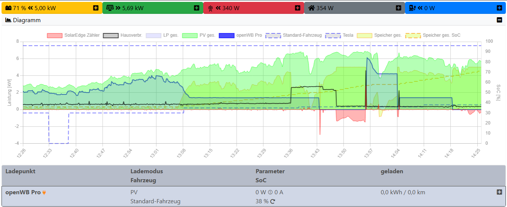Expand the openWB Pro charge point row
The width and height of the screenshot is (507, 207).
[499, 192]
